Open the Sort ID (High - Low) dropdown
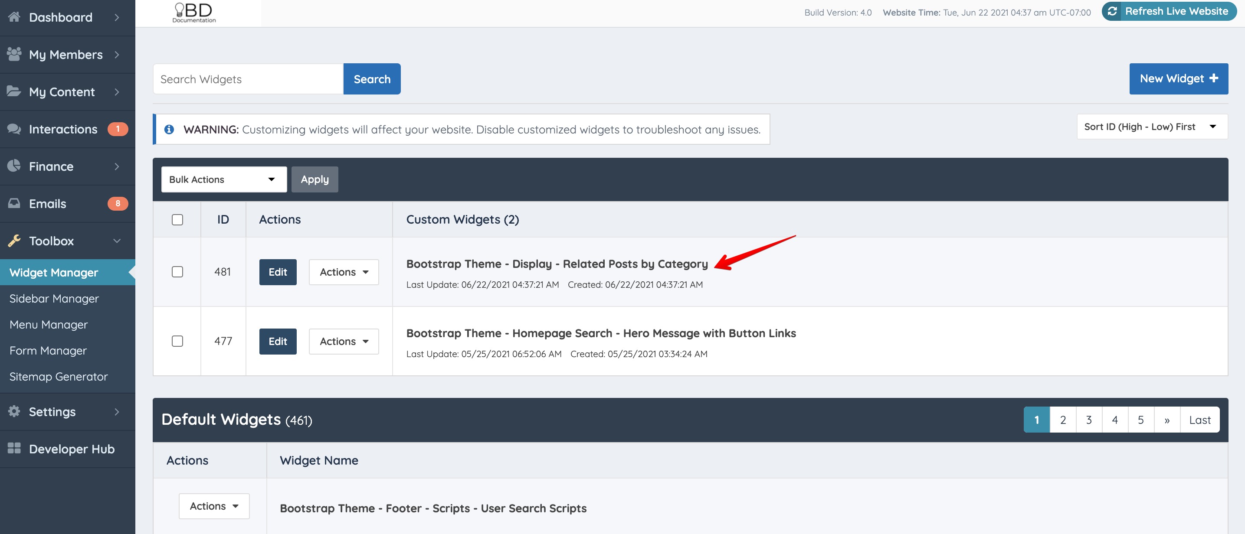Screen dimensions: 1245x534 (1151, 127)
